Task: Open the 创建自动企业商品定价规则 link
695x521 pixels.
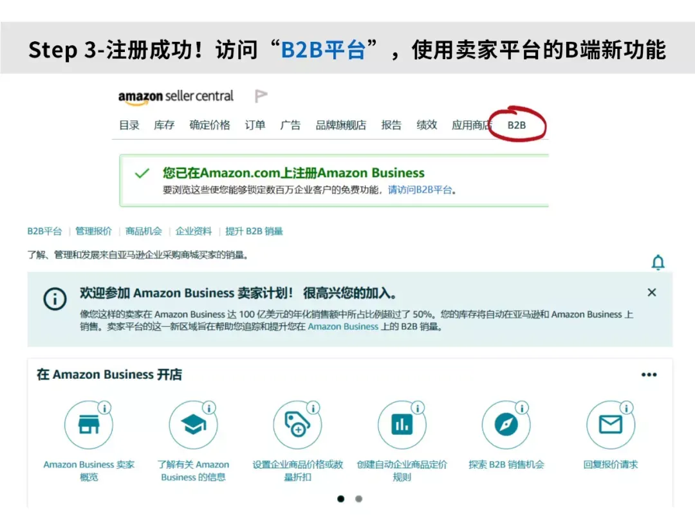Action: 402,471
